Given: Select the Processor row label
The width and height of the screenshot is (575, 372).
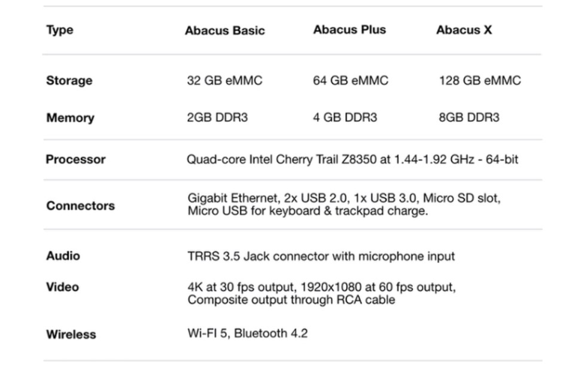Looking at the screenshot, I should point(75,159).
